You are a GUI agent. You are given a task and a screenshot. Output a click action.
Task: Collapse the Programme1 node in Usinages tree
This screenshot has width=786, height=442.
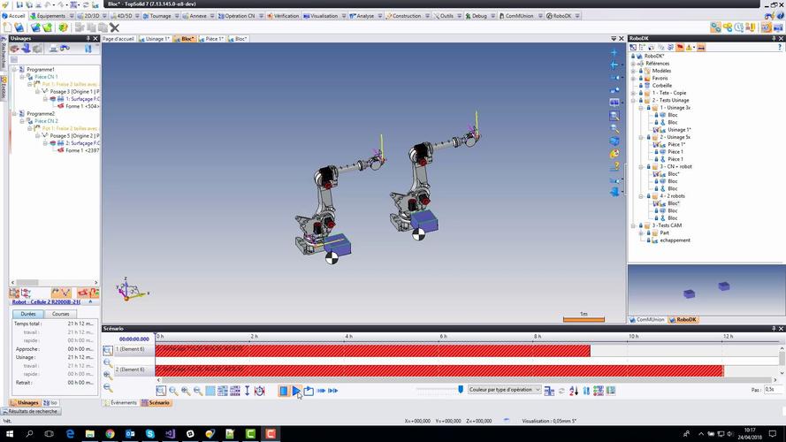tap(13, 69)
